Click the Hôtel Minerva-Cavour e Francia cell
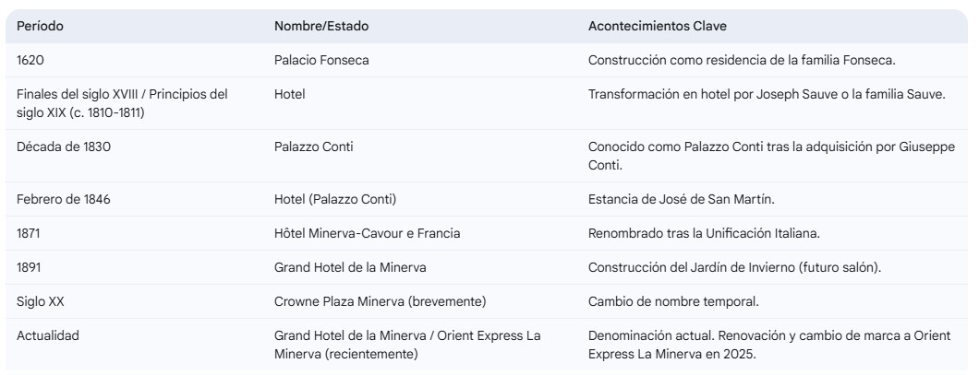Image resolution: width=979 pixels, height=375 pixels. [x=368, y=234]
